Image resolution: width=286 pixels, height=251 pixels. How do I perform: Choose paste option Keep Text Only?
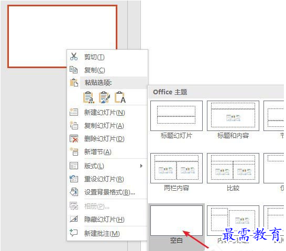coord(120,97)
